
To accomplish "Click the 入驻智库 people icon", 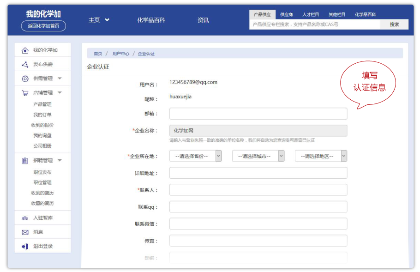I will (x=25, y=218).
